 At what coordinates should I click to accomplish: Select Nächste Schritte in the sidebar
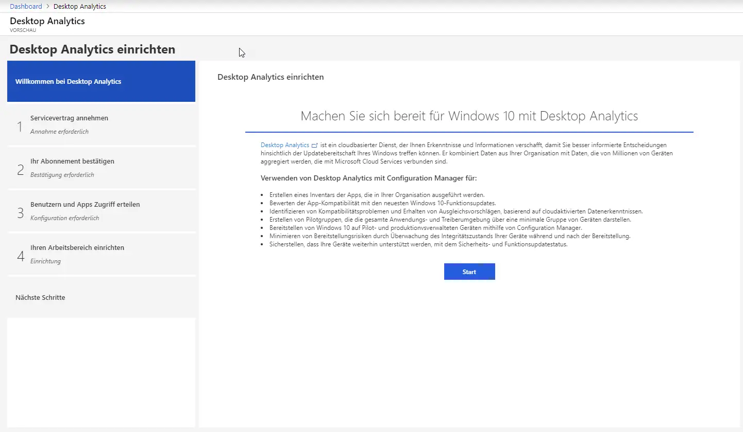(101, 297)
